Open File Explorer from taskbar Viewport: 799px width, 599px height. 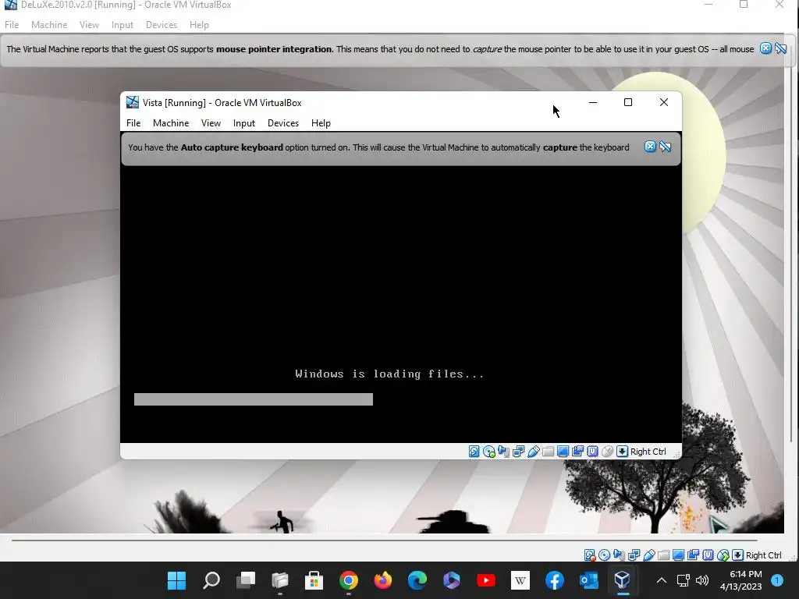point(280,580)
